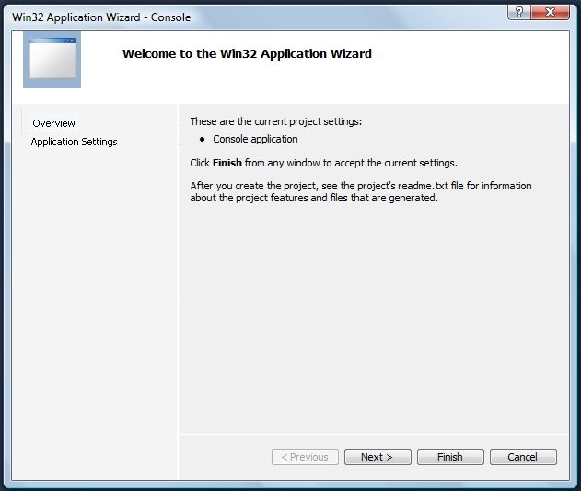Viewport: 581px width, 491px height.
Task: Click the Console application setting text
Action: [x=255, y=139]
